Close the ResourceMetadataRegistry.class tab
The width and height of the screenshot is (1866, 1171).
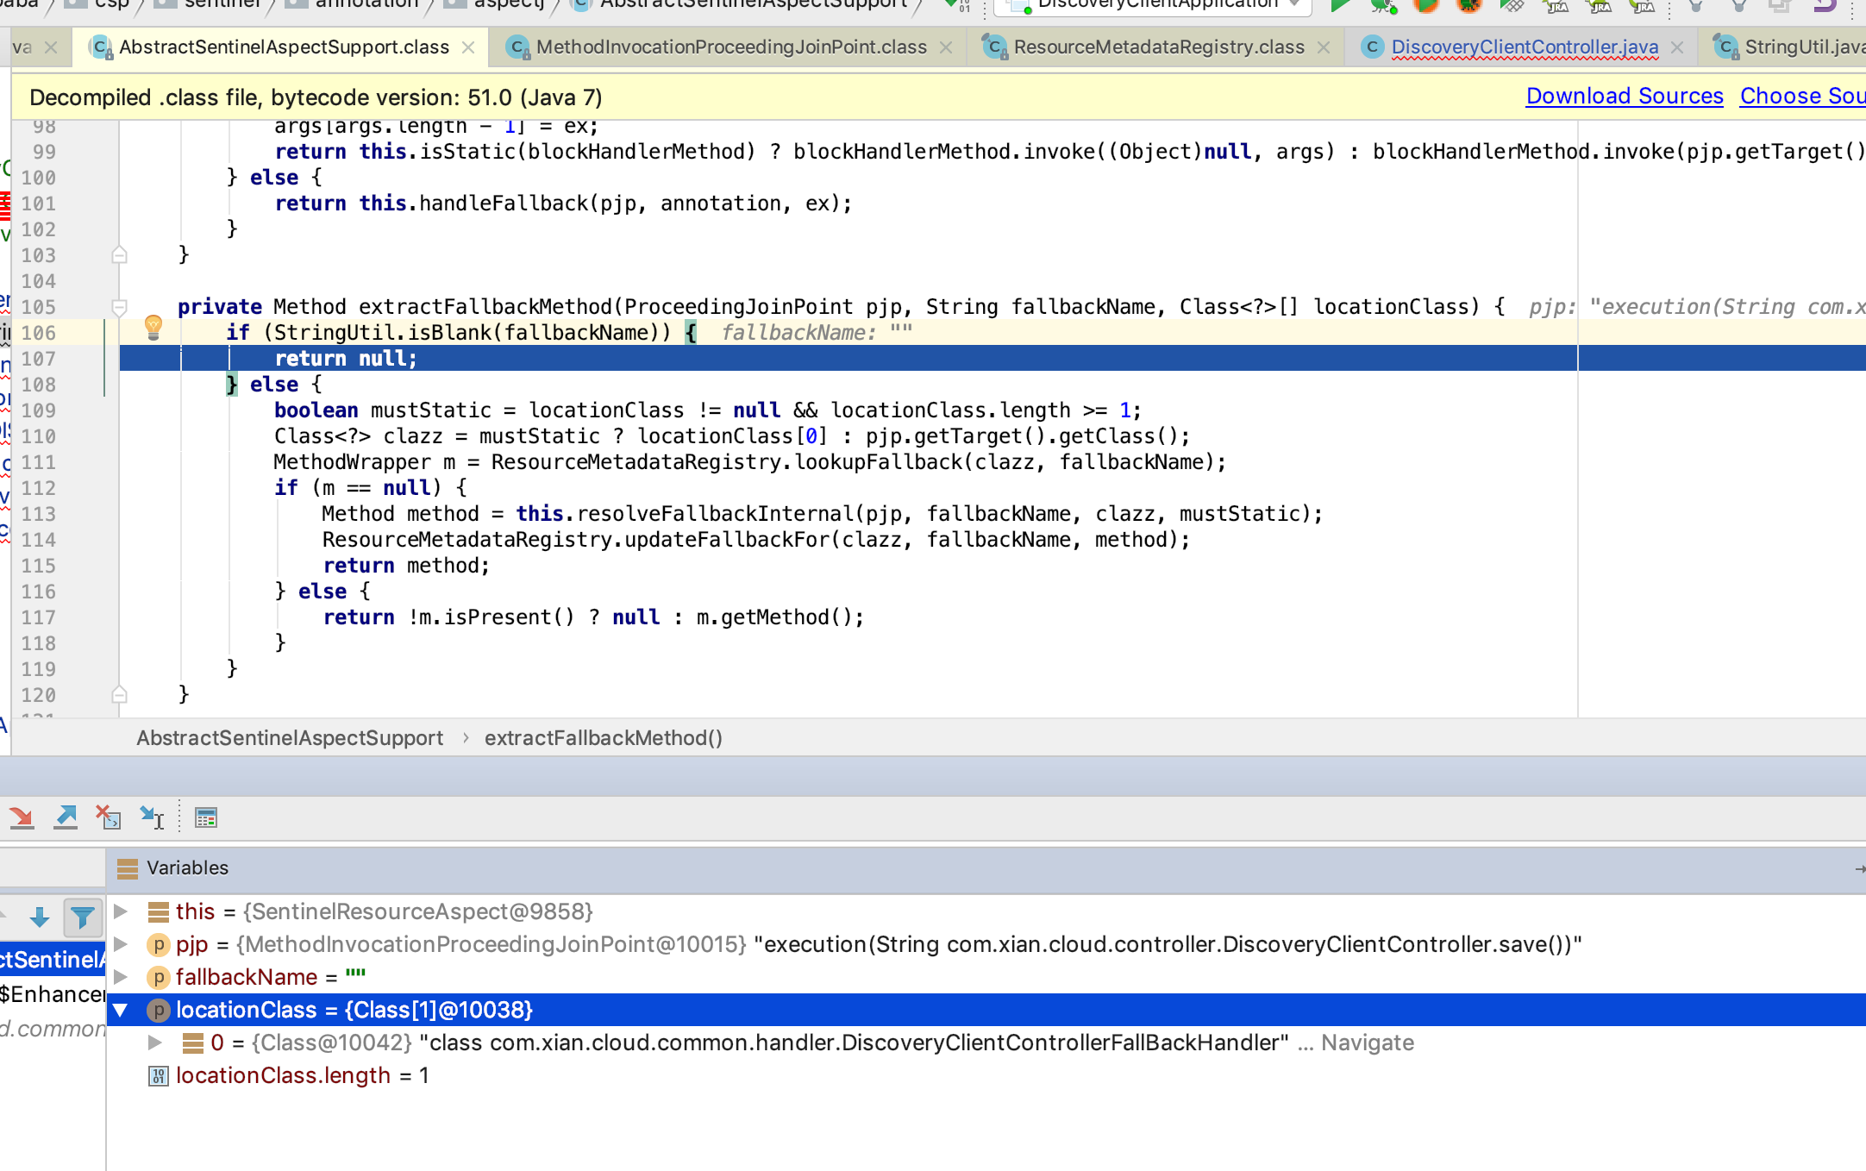(x=1324, y=47)
